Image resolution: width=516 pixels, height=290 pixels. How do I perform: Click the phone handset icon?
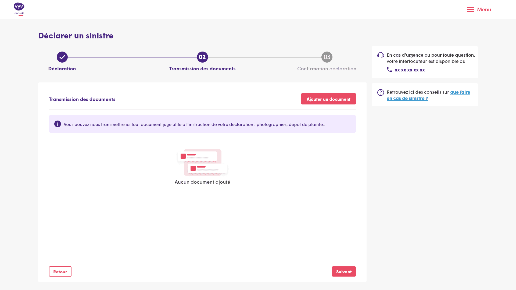(389, 70)
